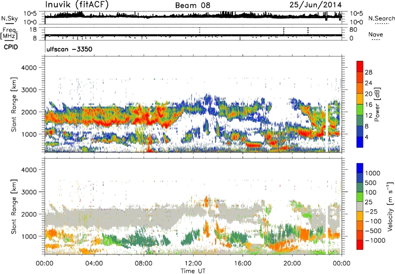Click the '12:00' time axis label
This screenshot has height=274, width=395.
click(x=193, y=264)
